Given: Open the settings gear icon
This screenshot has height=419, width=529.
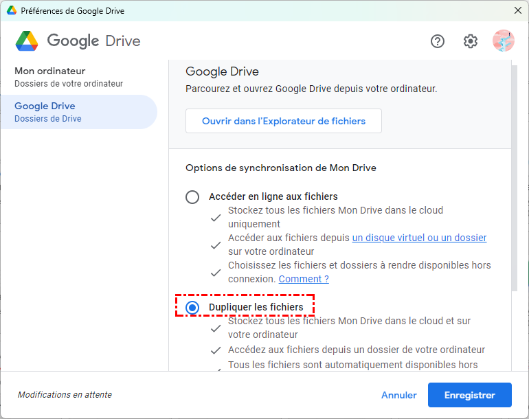Looking at the screenshot, I should pyautogui.click(x=471, y=41).
